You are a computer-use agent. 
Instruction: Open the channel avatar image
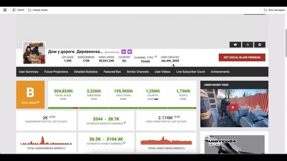[34, 53]
